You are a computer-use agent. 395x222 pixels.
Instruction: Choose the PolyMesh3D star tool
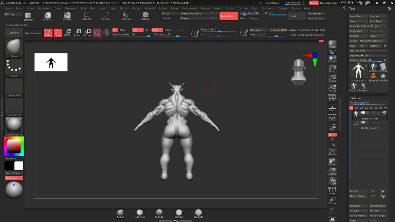point(383,77)
